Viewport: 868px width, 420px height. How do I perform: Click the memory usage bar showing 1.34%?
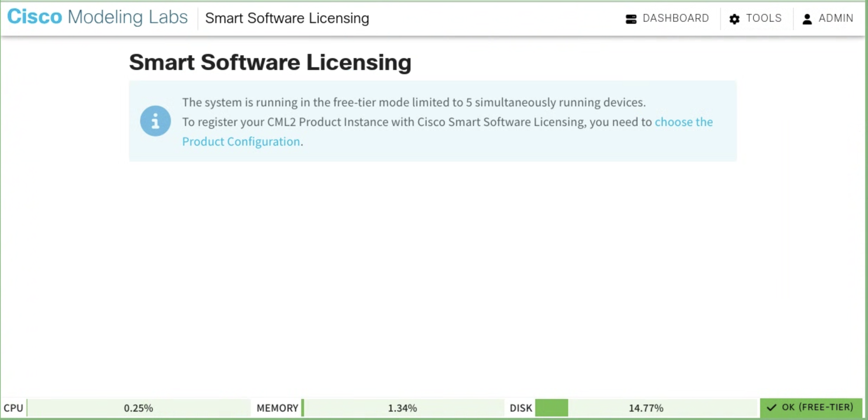[x=402, y=408]
